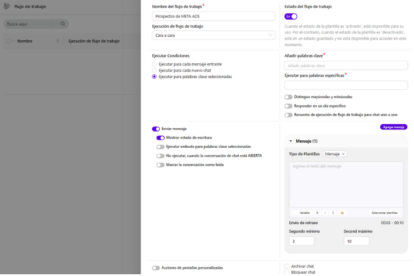Viewport: 414px width, 276px height.
Task: Click the 'Agregar mensaje' button
Action: (x=393, y=126)
